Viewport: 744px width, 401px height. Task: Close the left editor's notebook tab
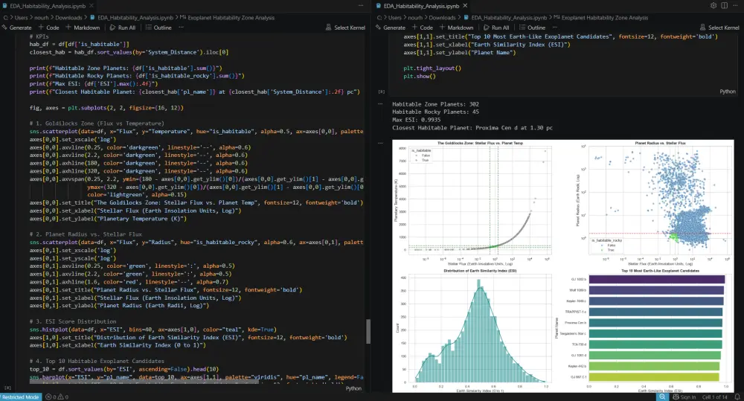tap(91, 6)
